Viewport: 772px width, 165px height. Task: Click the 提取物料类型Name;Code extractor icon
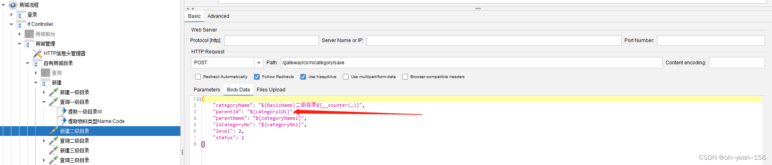62,121
